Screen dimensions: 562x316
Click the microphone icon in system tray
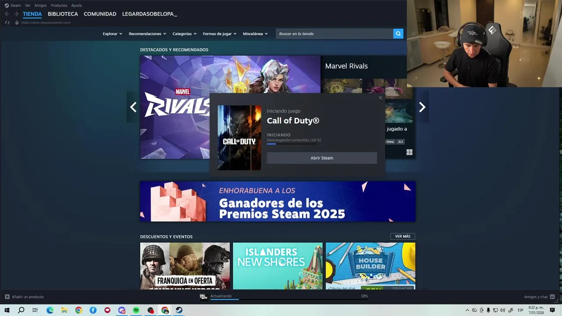[488, 310]
